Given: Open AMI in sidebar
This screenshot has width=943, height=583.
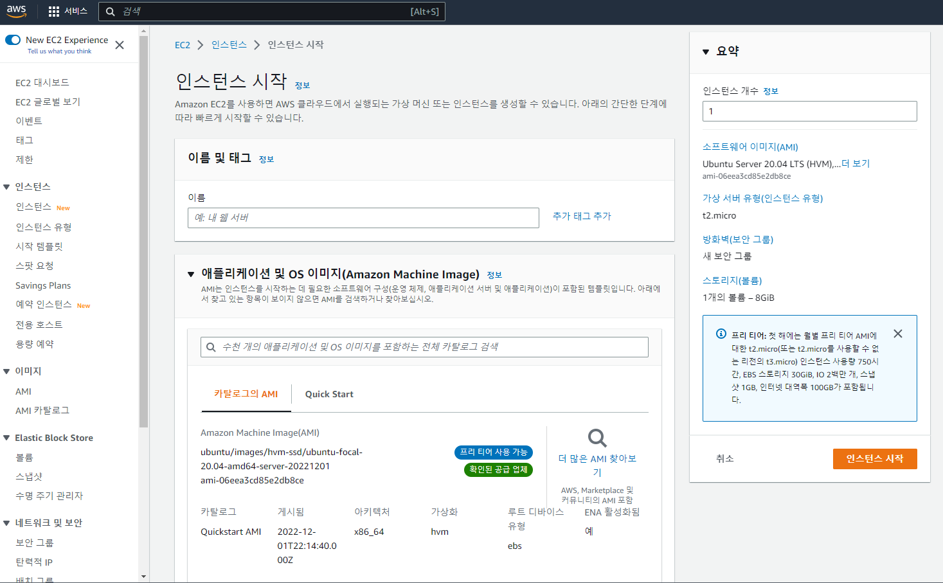Looking at the screenshot, I should click(23, 391).
